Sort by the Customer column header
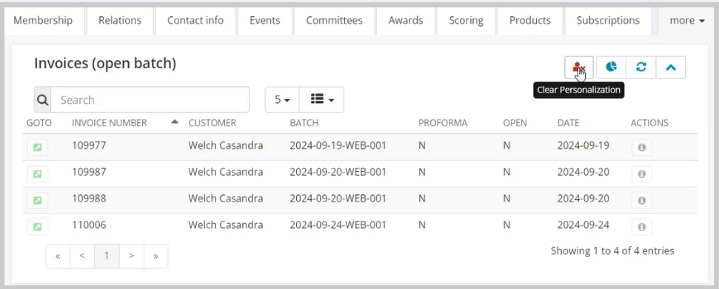Screen dimensions: 719x289 [x=212, y=123]
